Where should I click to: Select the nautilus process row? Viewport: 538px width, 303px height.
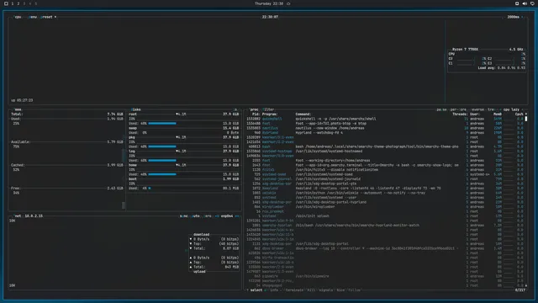click(384, 128)
